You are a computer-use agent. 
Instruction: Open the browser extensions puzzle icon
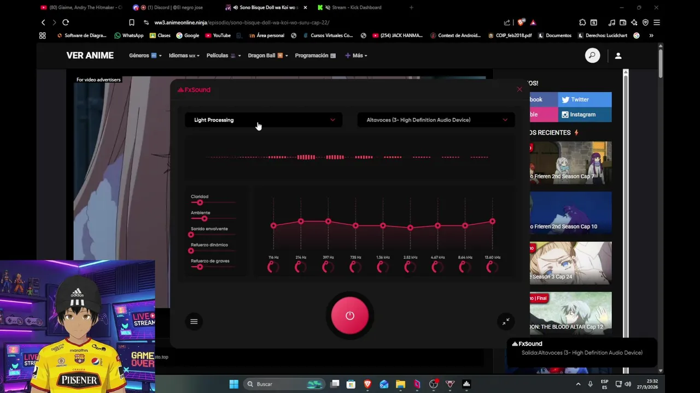(582, 22)
